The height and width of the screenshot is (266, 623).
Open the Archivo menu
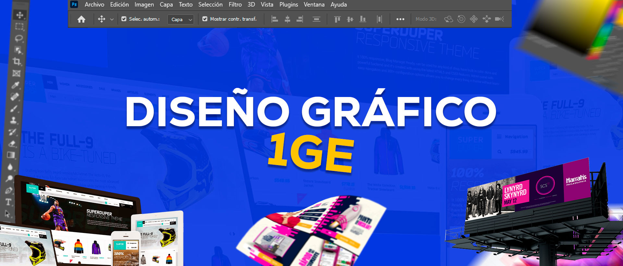click(94, 5)
